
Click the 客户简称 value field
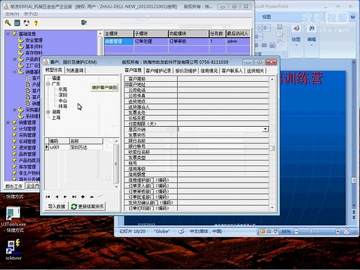point(223,79)
